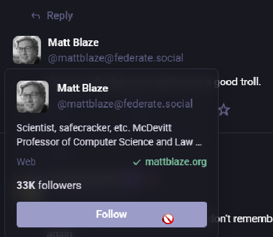Click Matt Blaze name in hover card
This screenshot has width=273, height=237.
pyautogui.click(x=83, y=88)
